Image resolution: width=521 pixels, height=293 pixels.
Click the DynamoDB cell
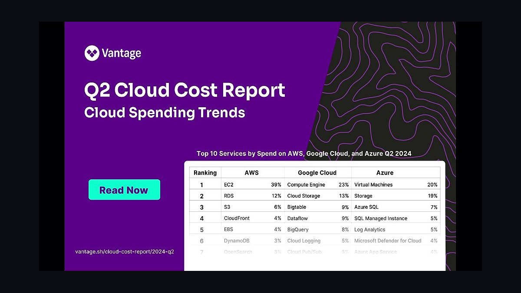pyautogui.click(x=237, y=241)
